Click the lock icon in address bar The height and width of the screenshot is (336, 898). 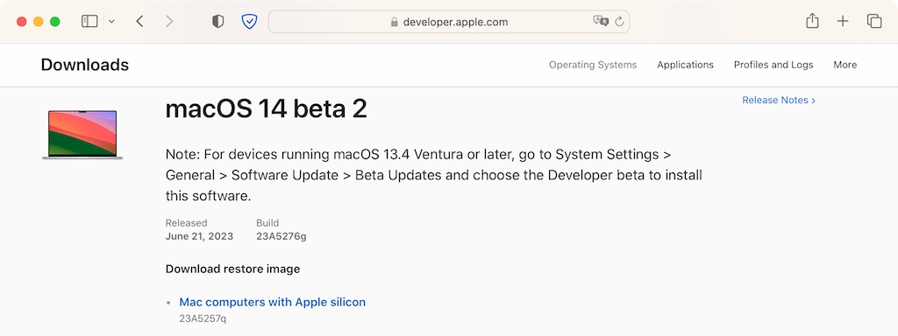(394, 22)
